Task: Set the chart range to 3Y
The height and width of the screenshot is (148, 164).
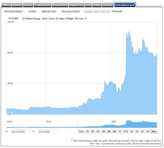Action: [x=137, y=132]
